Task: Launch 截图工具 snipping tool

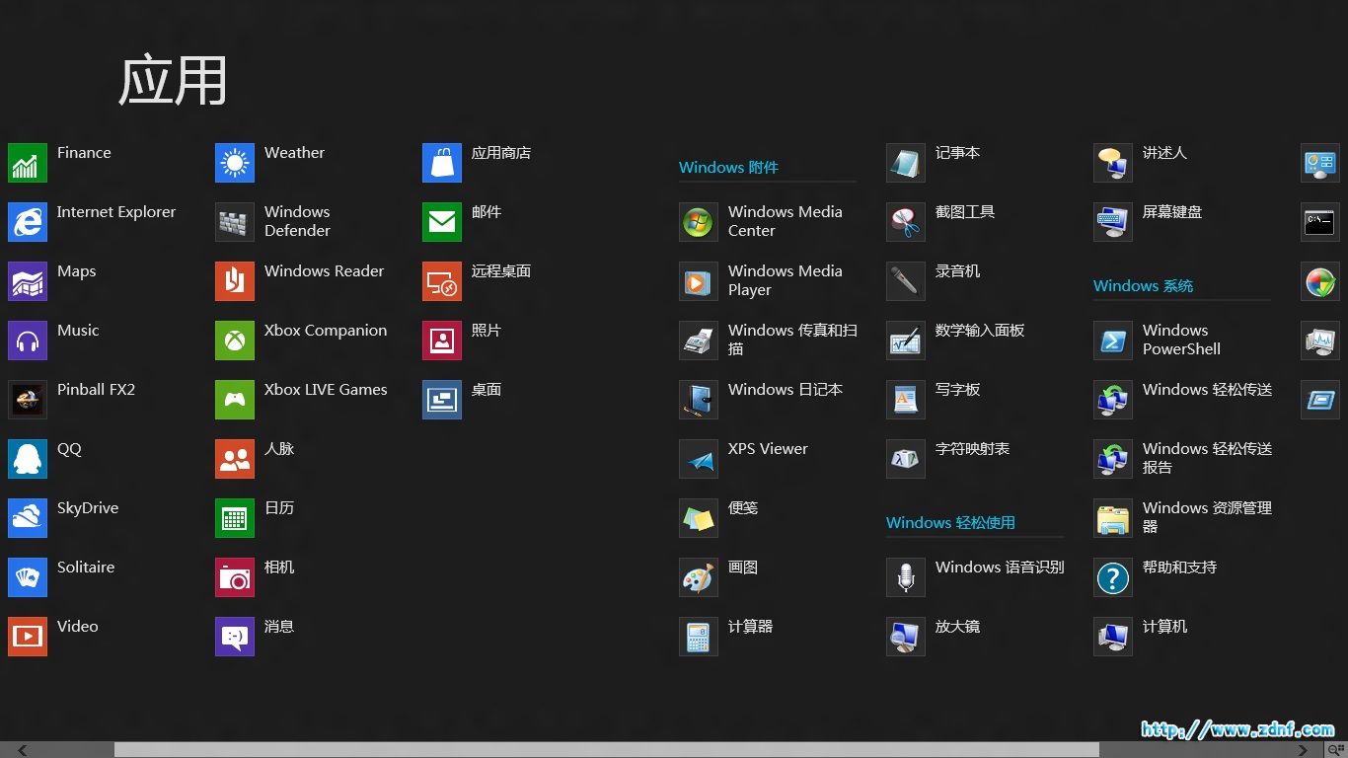Action: (x=906, y=222)
